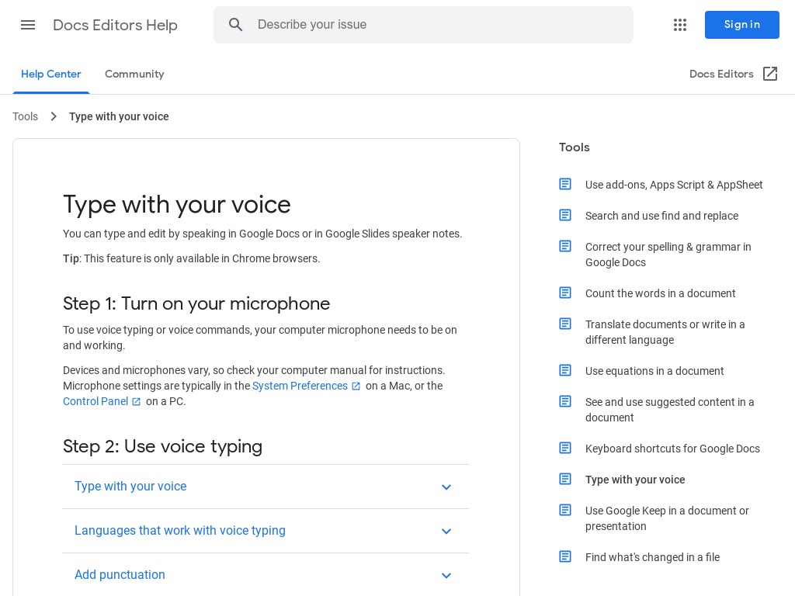Click the Docs Editors Help title
This screenshot has height=596, width=795.
coord(115,25)
